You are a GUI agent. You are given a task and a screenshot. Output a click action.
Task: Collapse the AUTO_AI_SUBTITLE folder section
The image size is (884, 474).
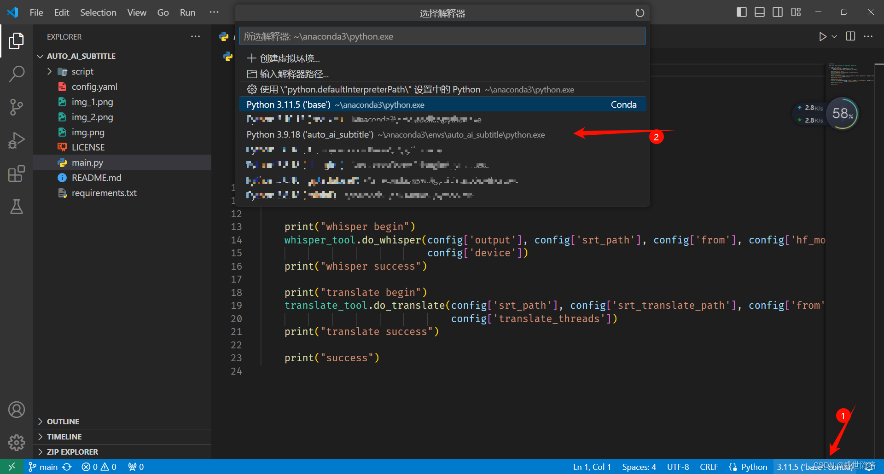[122, 56]
